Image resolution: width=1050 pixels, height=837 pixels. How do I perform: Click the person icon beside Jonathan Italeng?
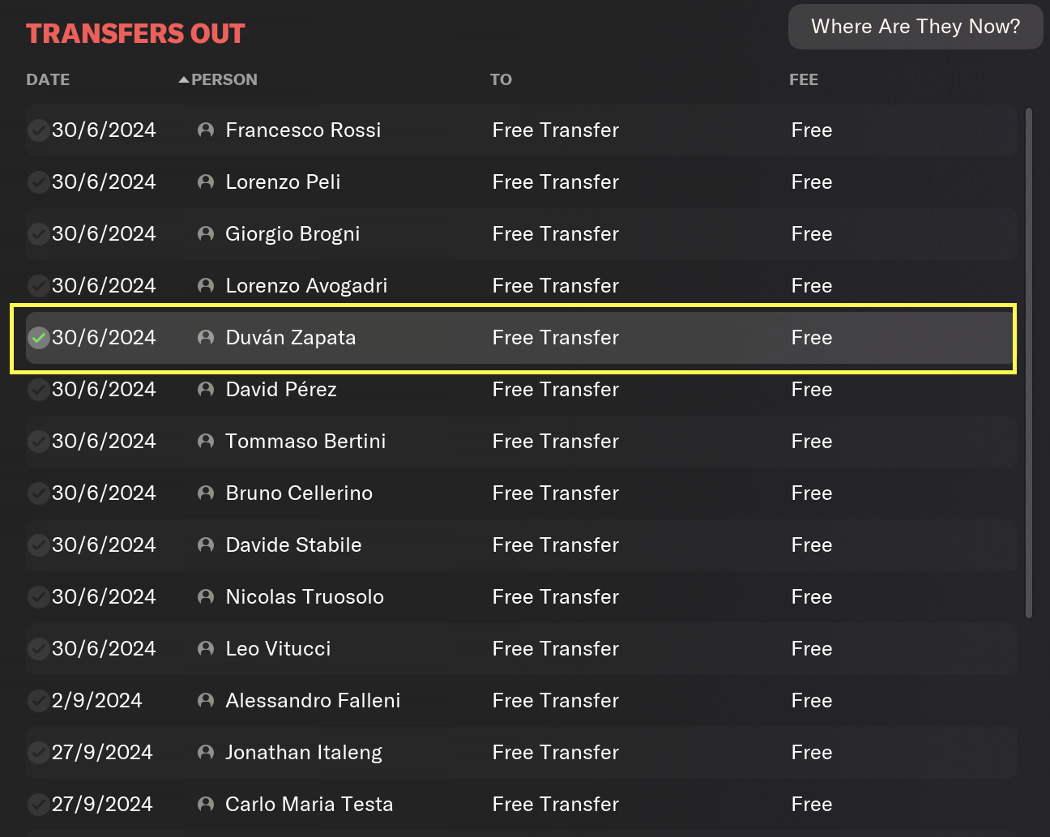[206, 753]
